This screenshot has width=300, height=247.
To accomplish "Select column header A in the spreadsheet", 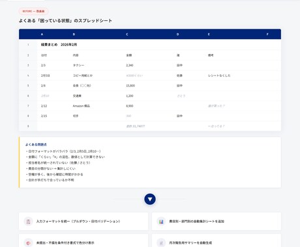I will point(42,34).
